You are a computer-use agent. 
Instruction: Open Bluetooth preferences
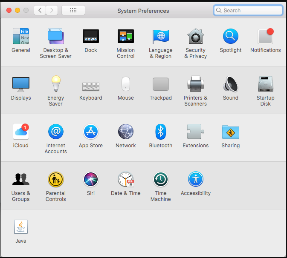pyautogui.click(x=160, y=132)
